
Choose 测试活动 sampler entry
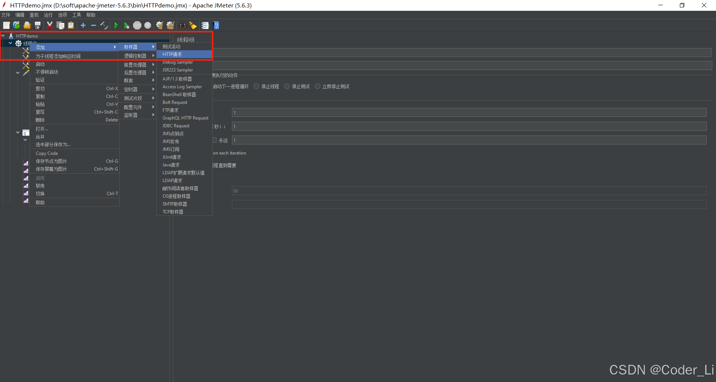pyautogui.click(x=184, y=47)
